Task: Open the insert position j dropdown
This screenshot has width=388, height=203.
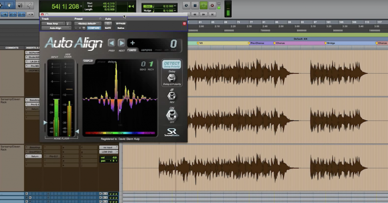Action: (x=69, y=23)
